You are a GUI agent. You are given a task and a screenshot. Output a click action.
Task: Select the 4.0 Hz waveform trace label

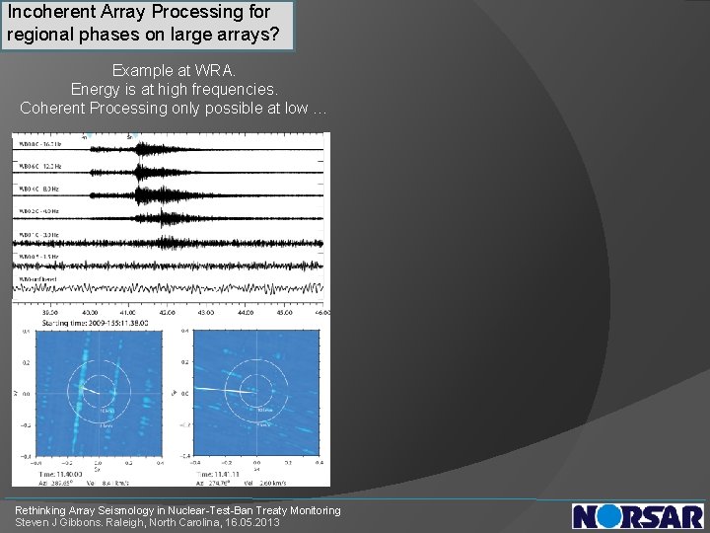(x=38, y=211)
